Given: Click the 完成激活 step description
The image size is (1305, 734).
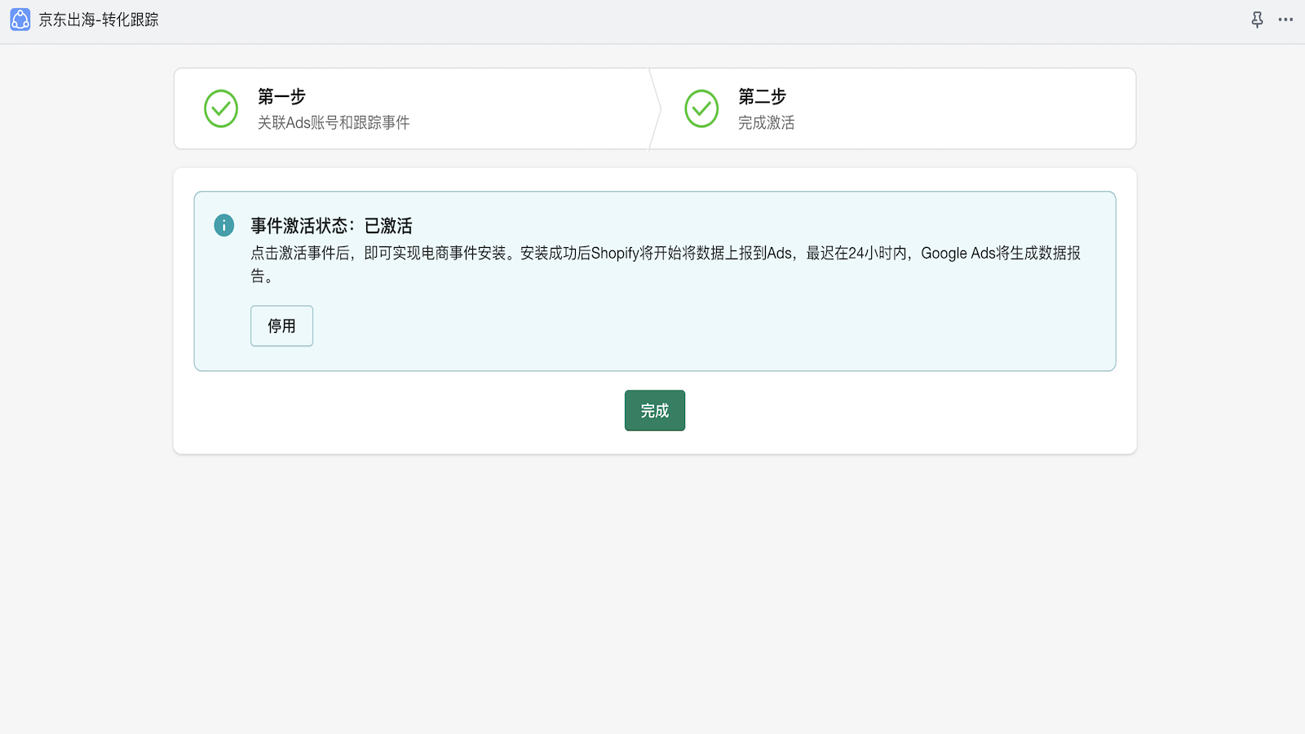Looking at the screenshot, I should (766, 122).
